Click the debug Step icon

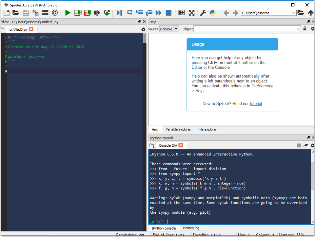click(129, 13)
